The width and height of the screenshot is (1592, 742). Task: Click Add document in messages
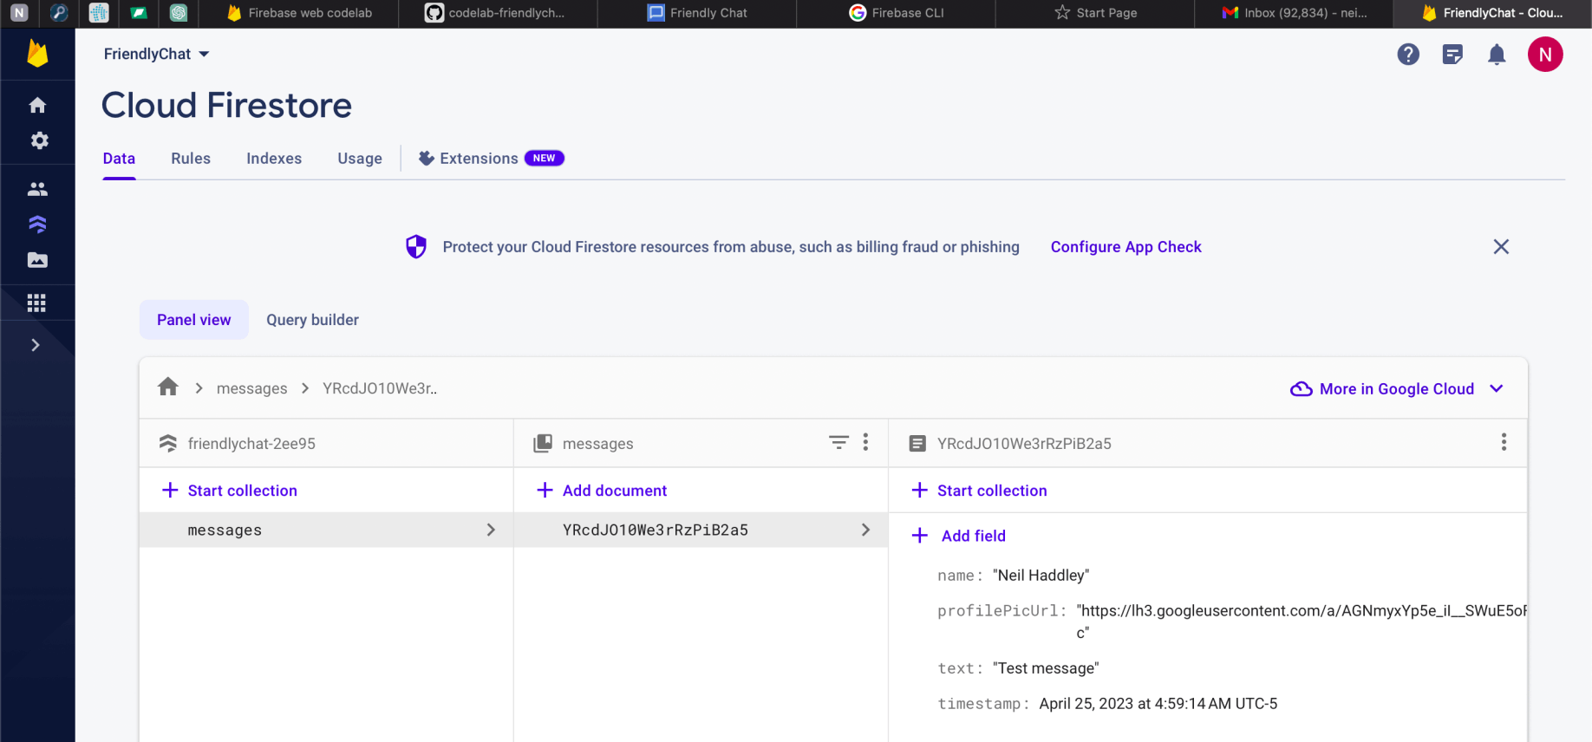602,491
